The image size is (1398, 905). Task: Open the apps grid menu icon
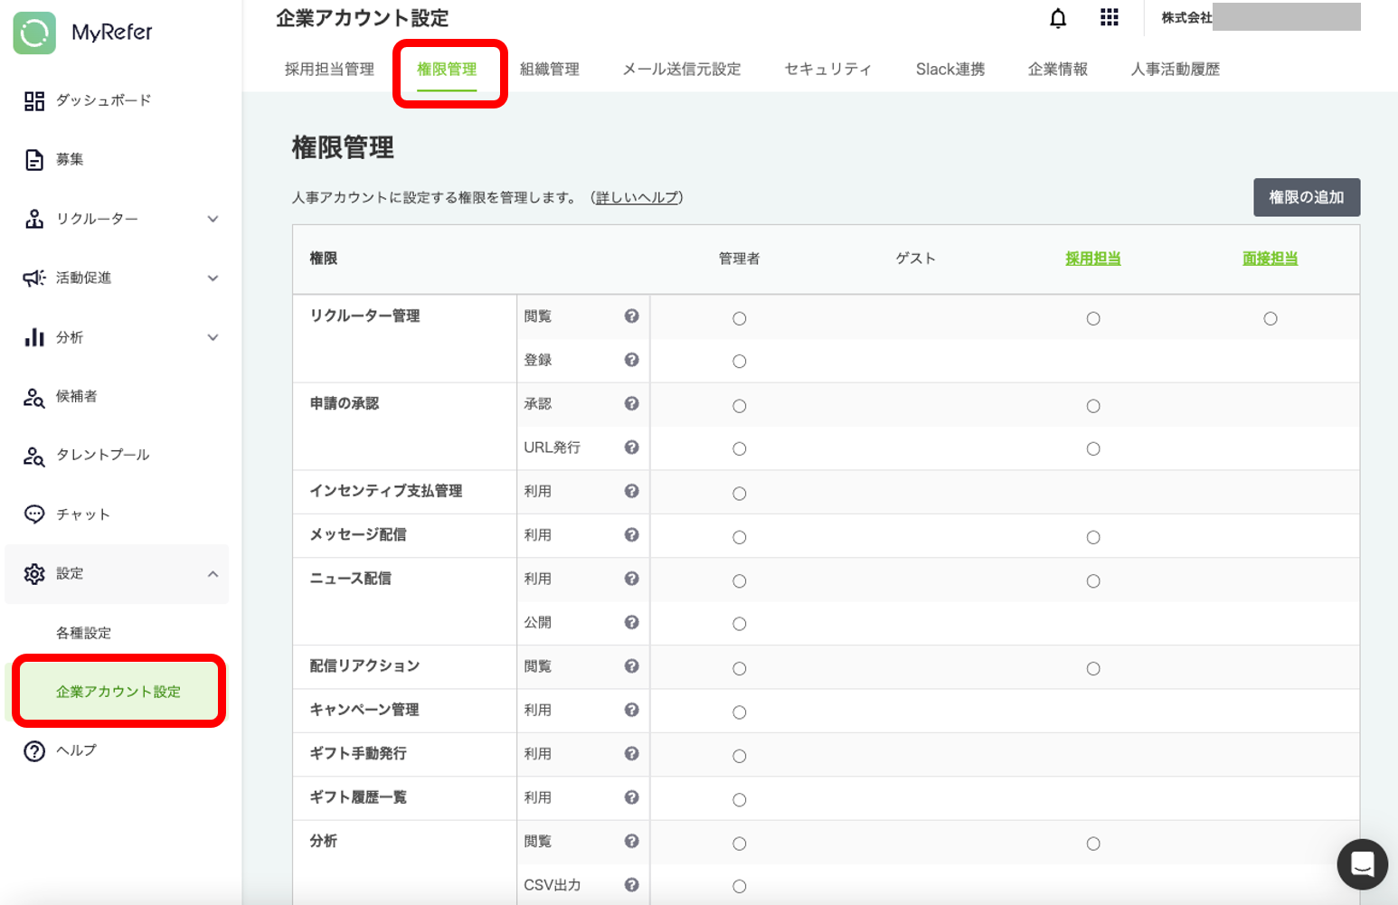(x=1110, y=17)
